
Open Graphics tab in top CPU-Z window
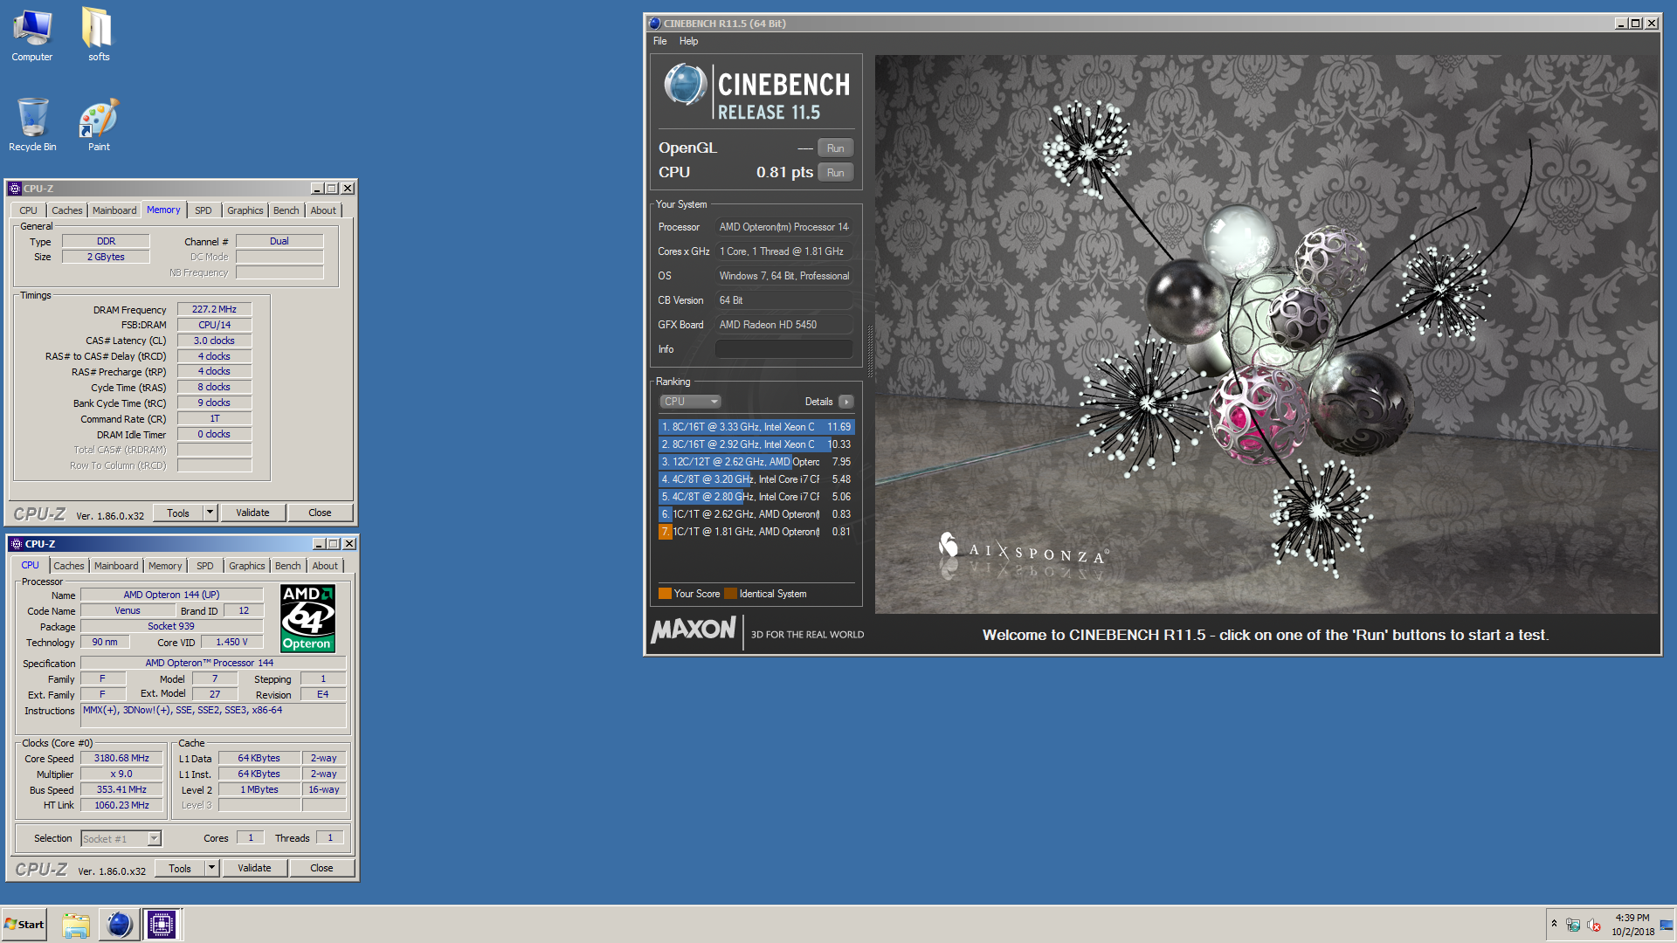pos(245,210)
